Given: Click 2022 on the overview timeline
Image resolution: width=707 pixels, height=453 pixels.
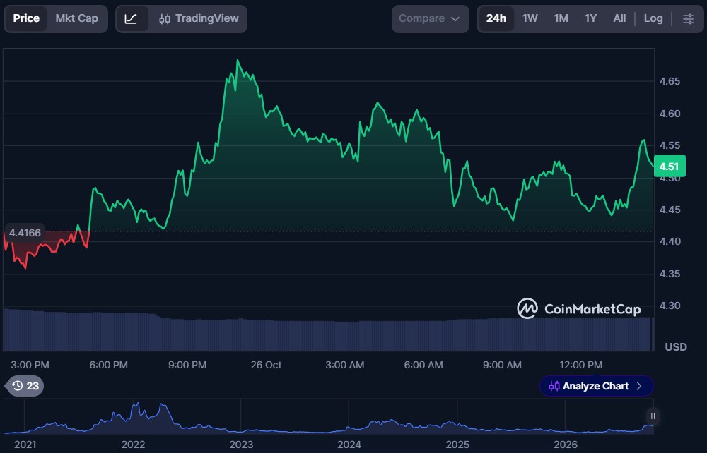Looking at the screenshot, I should [x=133, y=445].
